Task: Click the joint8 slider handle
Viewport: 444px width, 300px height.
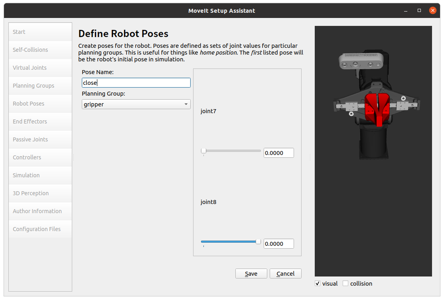Action: point(258,242)
